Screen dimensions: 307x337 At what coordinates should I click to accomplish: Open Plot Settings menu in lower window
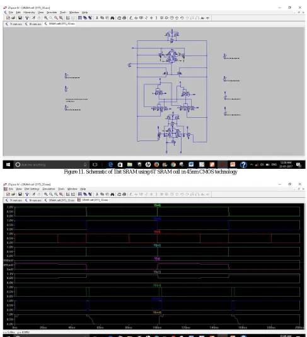click(x=32, y=189)
